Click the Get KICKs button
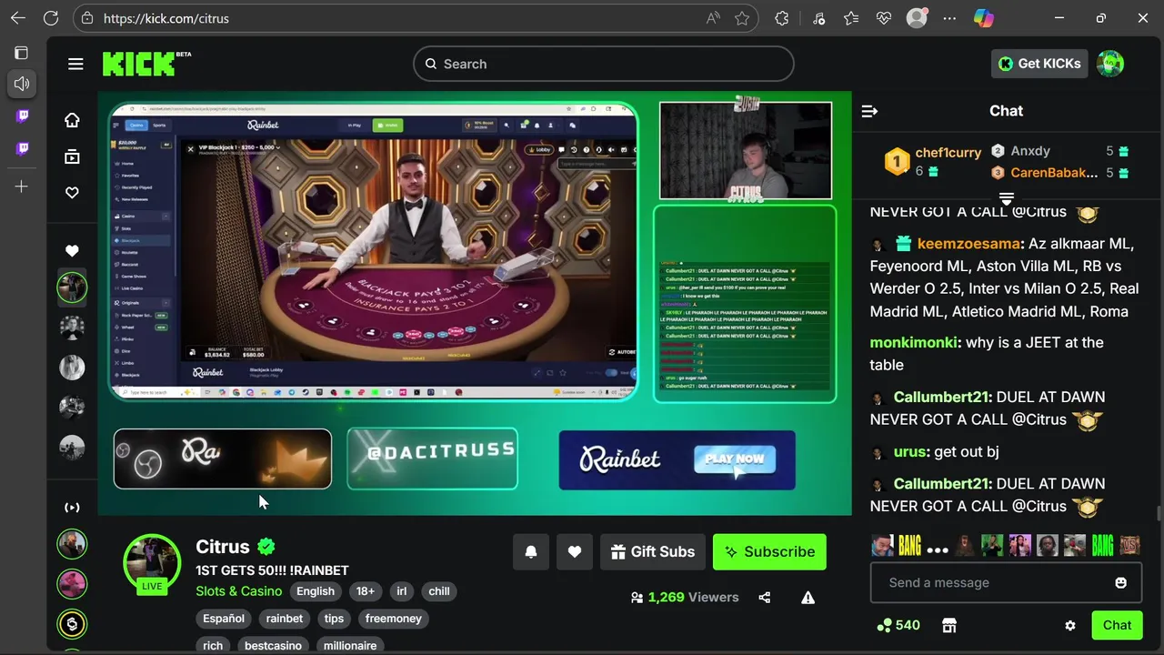 coord(1039,64)
